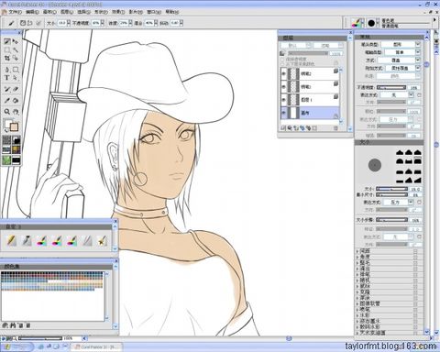Select the Crop tool
The image size is (440, 352).
7,58
